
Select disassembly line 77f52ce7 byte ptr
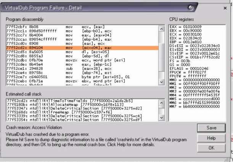[82, 77]
